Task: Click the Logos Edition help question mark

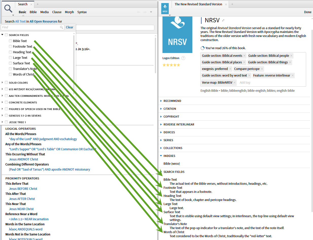Action: [183, 58]
